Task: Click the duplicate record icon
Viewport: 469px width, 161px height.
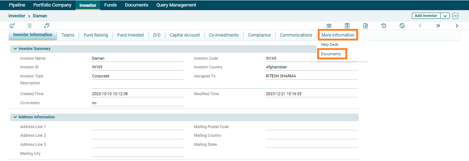Action: (47, 26)
